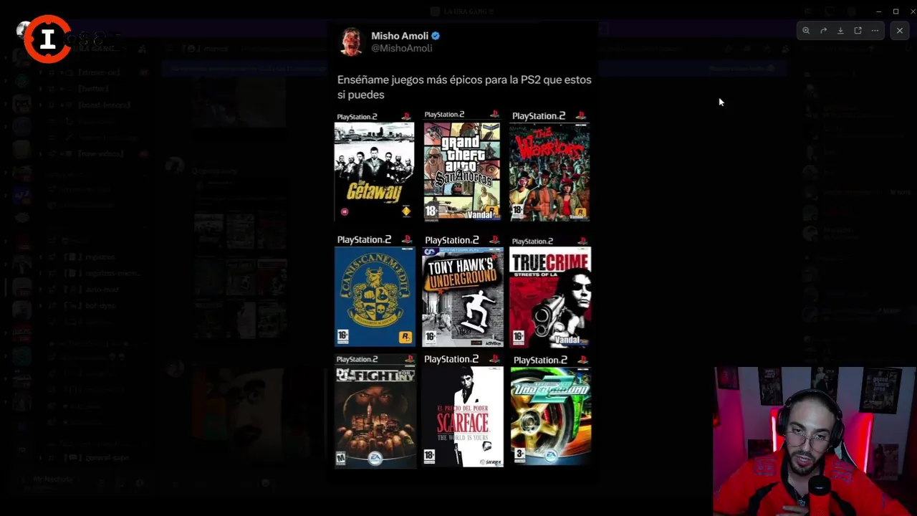Viewport: 917px width, 516px height.
Task: Open the image in browser icon
Action: coord(858,31)
